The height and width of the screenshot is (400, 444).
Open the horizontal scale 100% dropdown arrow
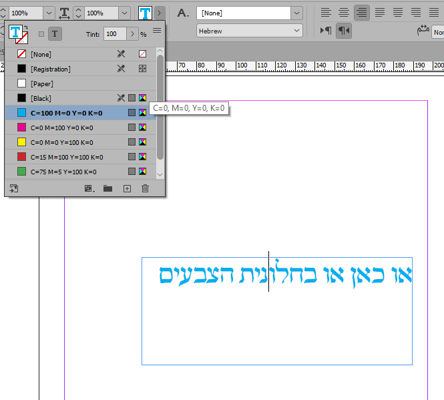tap(124, 13)
